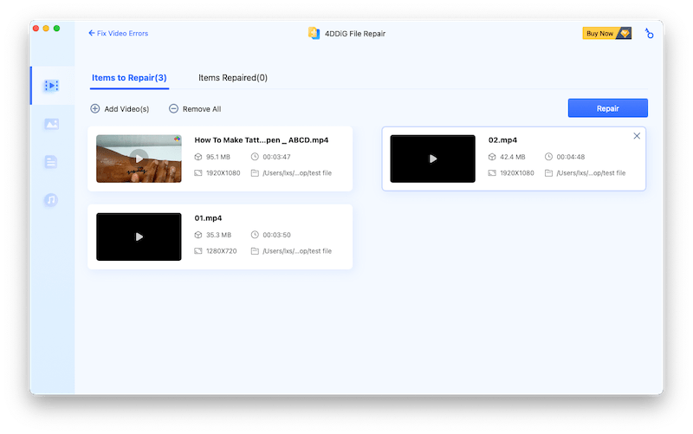Open the Photo Repair sidebar section
The image size is (693, 434).
[x=51, y=124]
